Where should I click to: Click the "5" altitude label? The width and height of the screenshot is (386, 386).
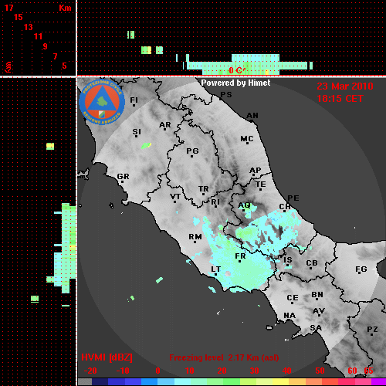[64, 66]
